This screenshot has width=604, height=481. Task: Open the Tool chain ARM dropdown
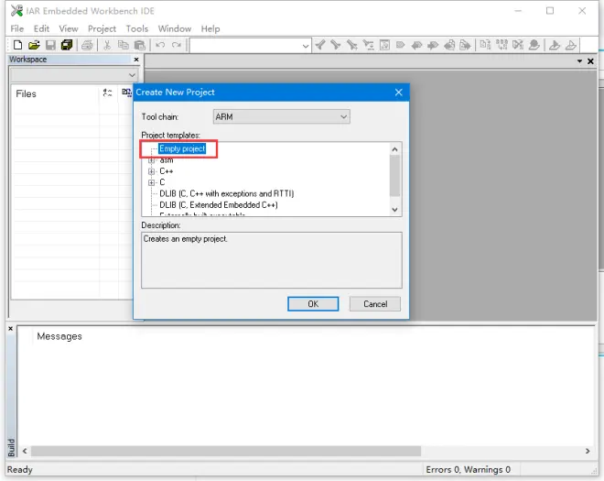click(281, 116)
